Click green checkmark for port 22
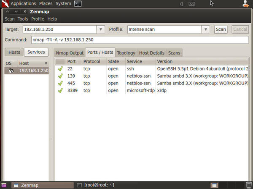Image resolution: width=253 pixels, height=189 pixels. pyautogui.click(x=60, y=68)
